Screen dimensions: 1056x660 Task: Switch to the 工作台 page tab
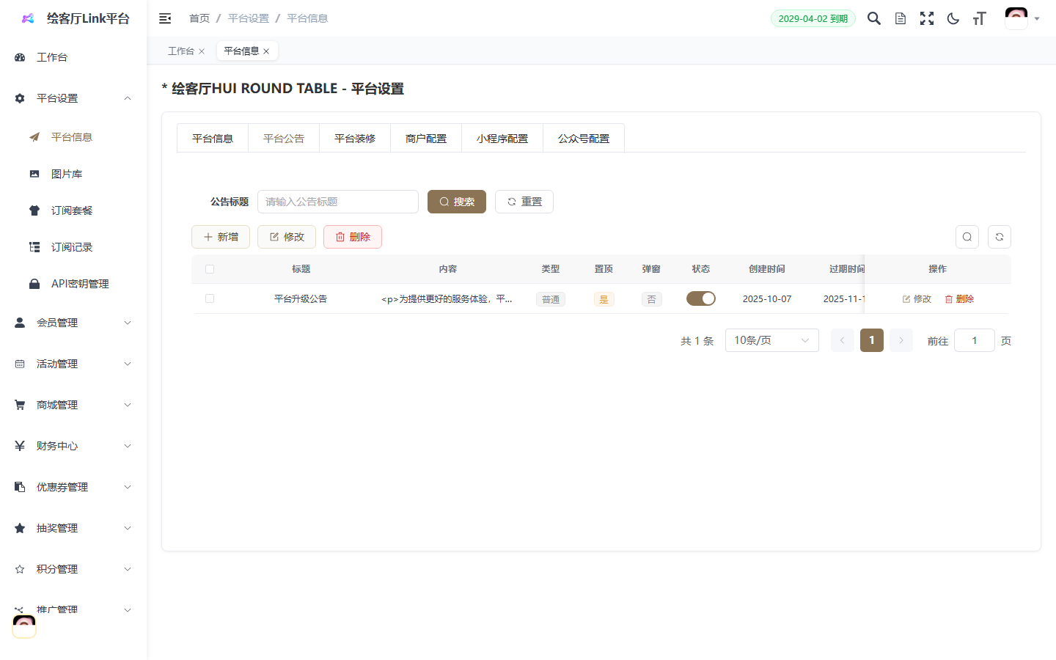pyautogui.click(x=181, y=51)
